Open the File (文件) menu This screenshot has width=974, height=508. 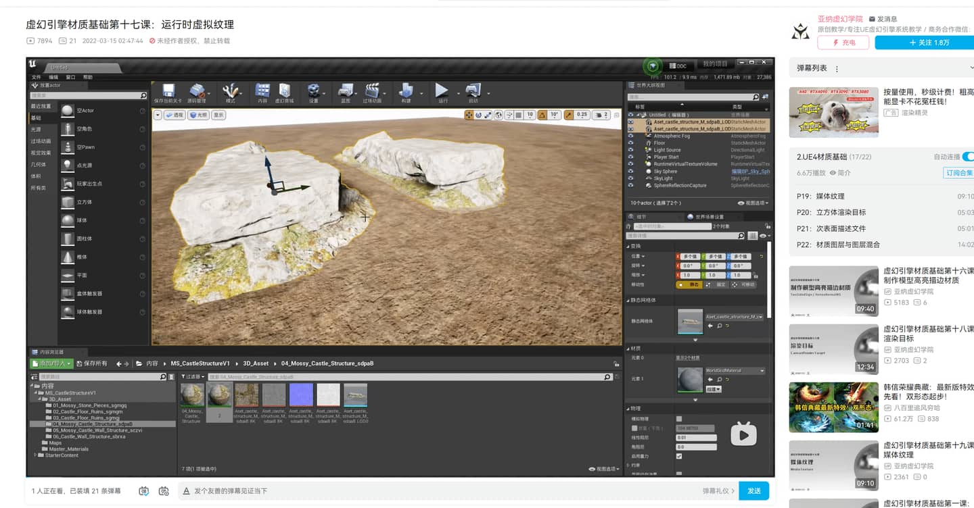tap(37, 77)
